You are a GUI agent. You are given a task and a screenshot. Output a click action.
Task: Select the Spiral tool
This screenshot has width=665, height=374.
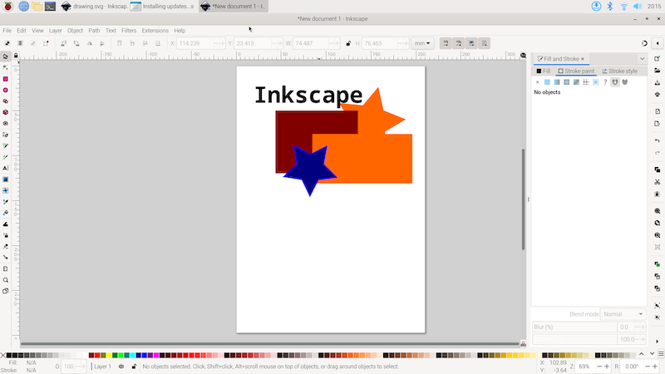(x=6, y=123)
